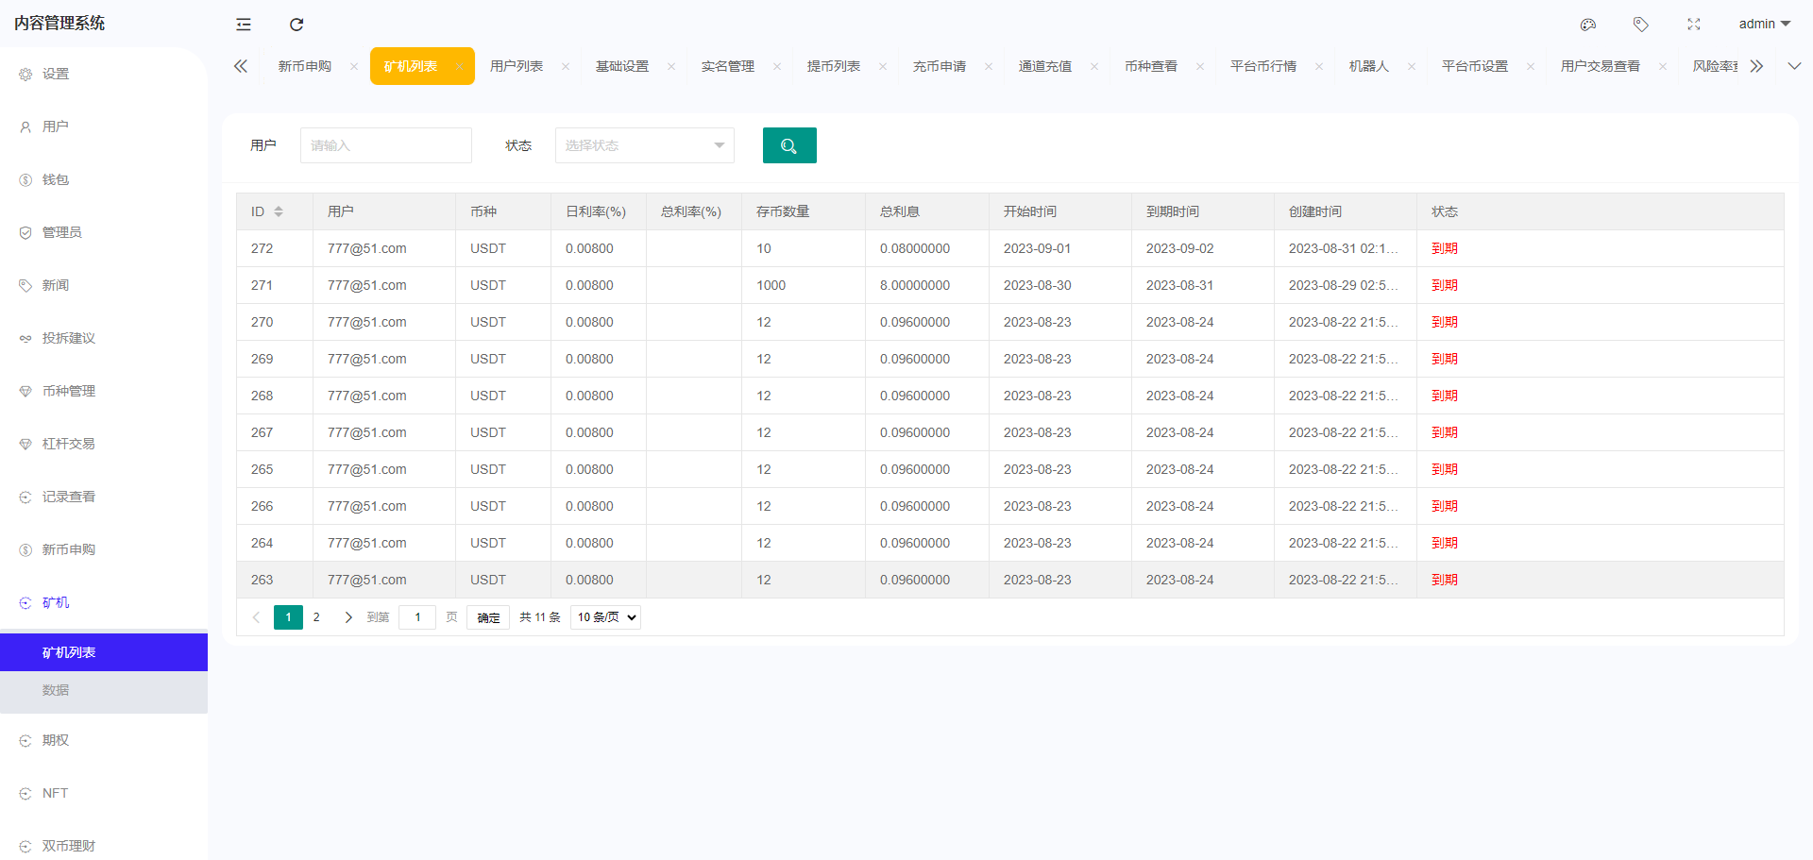Image resolution: width=1813 pixels, height=860 pixels.
Task: Open the admin account dropdown
Action: point(1762,24)
